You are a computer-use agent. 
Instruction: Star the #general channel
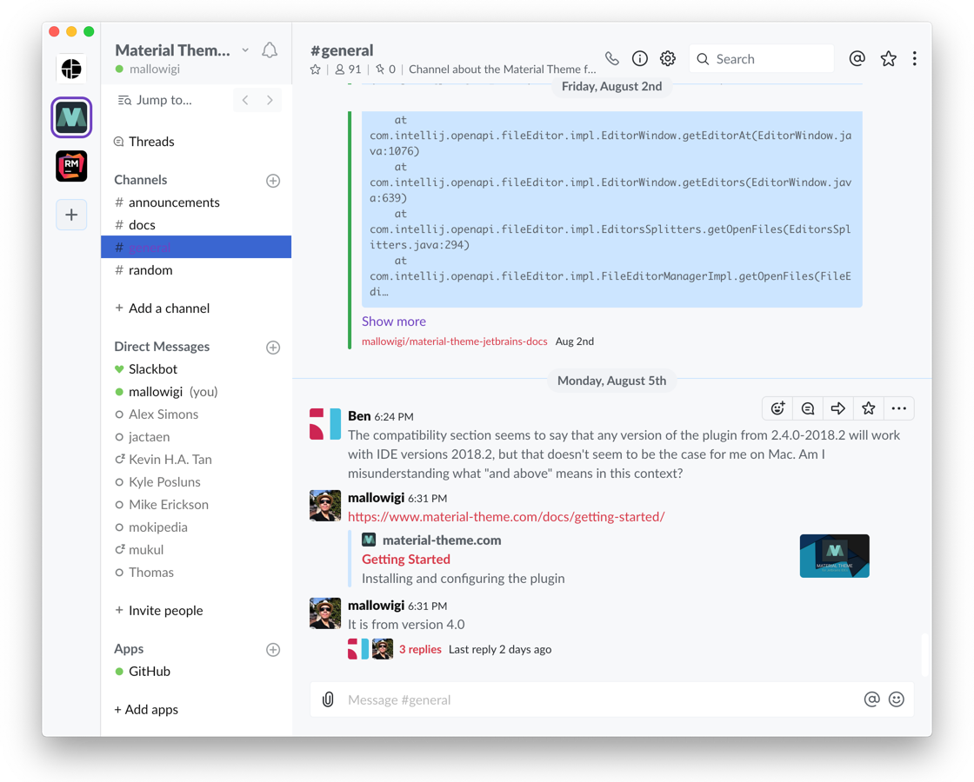pos(316,70)
